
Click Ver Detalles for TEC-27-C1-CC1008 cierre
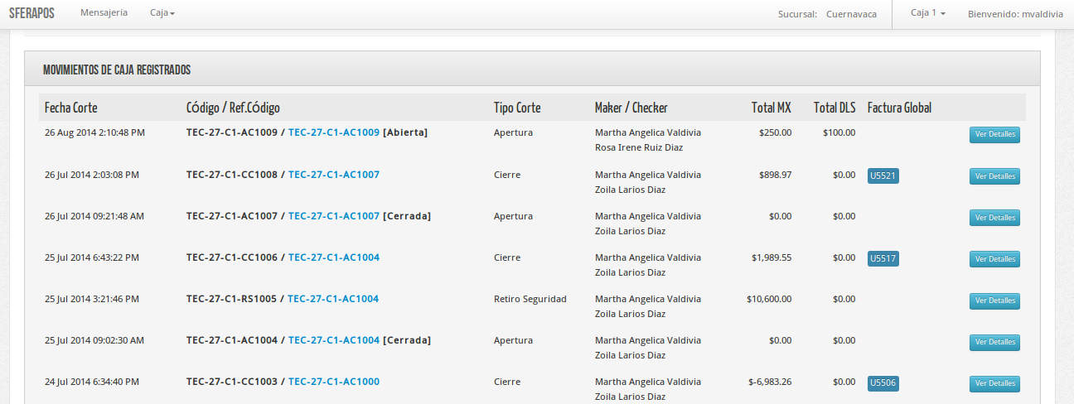tap(994, 176)
